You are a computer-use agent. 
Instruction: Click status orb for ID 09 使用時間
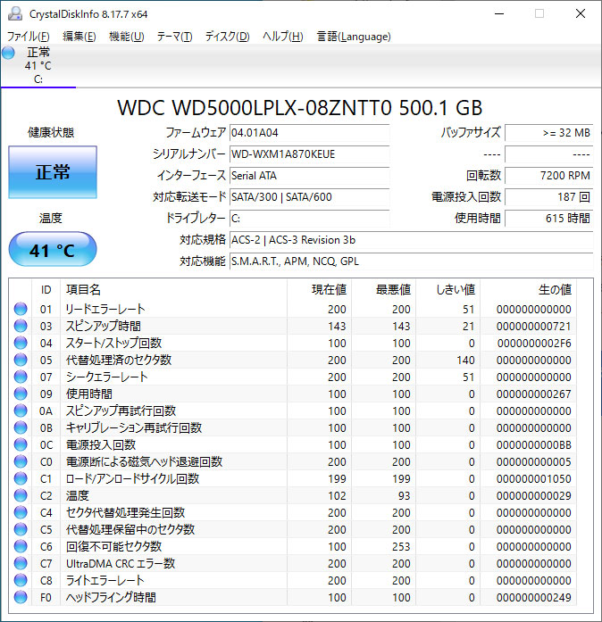[21, 394]
